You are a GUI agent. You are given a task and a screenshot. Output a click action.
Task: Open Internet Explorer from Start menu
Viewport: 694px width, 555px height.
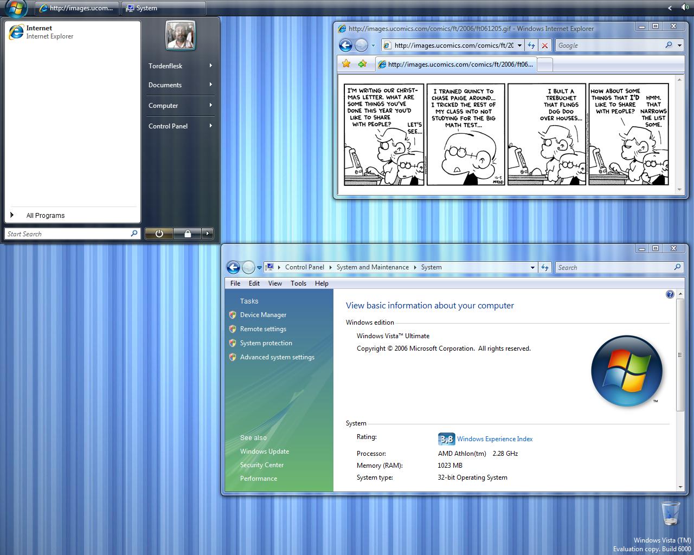[x=73, y=32]
